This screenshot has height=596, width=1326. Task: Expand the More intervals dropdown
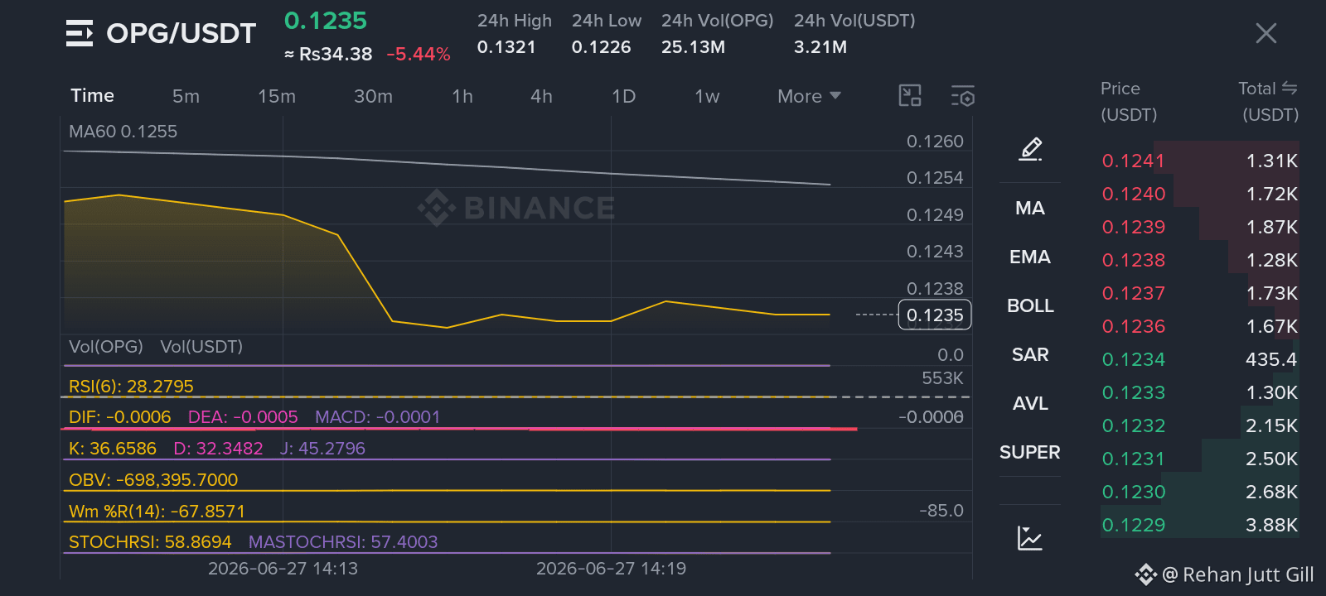pyautogui.click(x=810, y=96)
